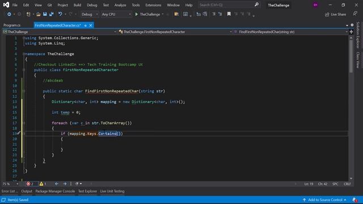Viewport: 363px width, 204px height.
Task: Open the FindFirstNonRepeatedChar member dropdown
Action: pyautogui.click(x=290, y=32)
